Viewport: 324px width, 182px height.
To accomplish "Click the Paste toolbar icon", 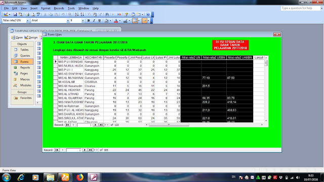I will tap(56, 15).
